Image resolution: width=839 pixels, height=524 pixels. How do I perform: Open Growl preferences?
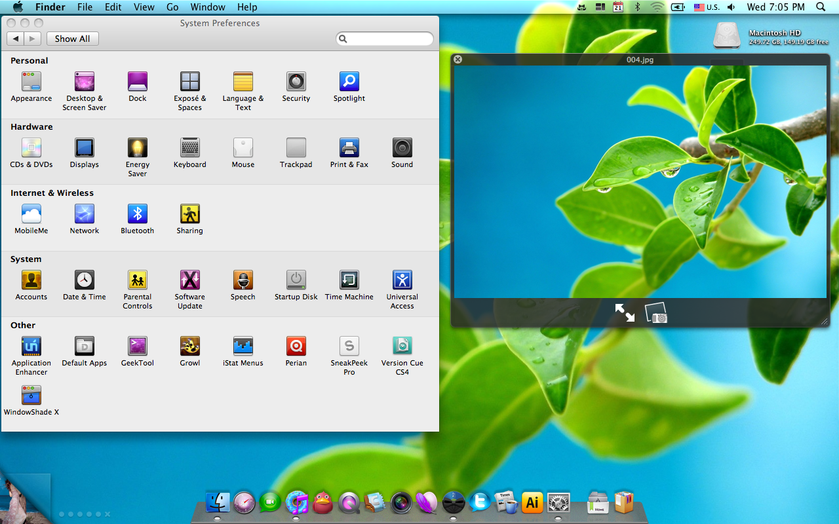(190, 351)
